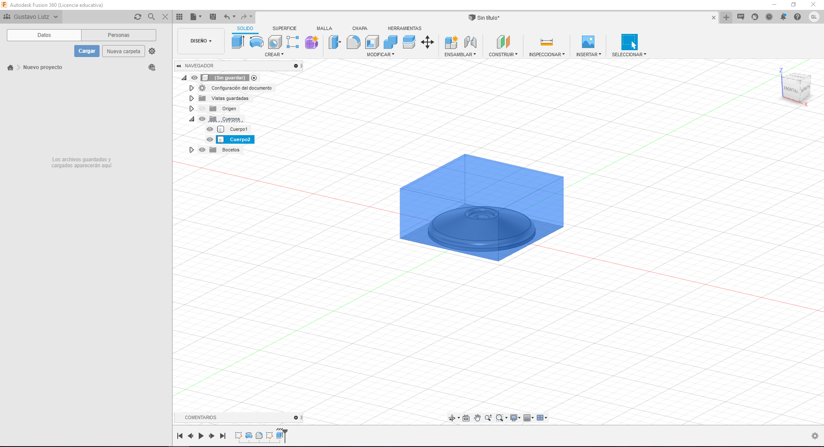Open the MODIFICAR dropdown menu
The image size is (824, 447).
(380, 54)
